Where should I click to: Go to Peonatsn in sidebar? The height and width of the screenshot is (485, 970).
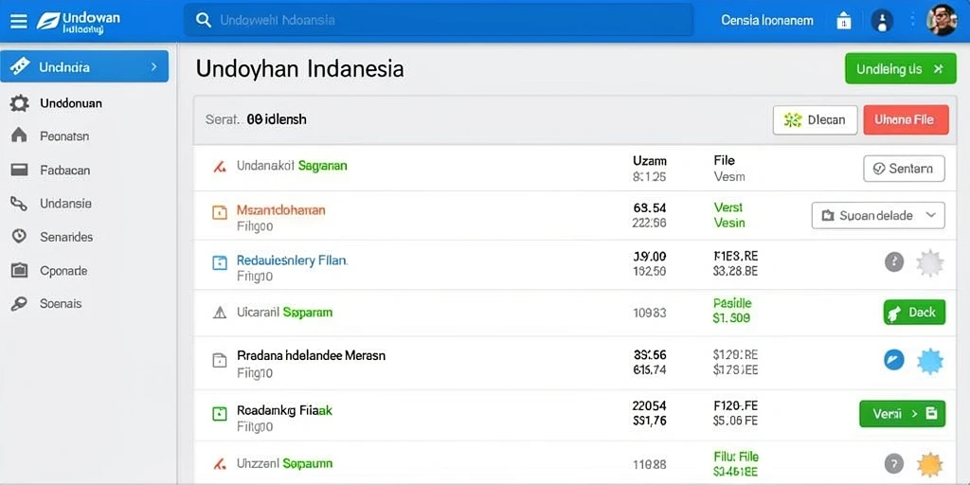pyautogui.click(x=64, y=136)
